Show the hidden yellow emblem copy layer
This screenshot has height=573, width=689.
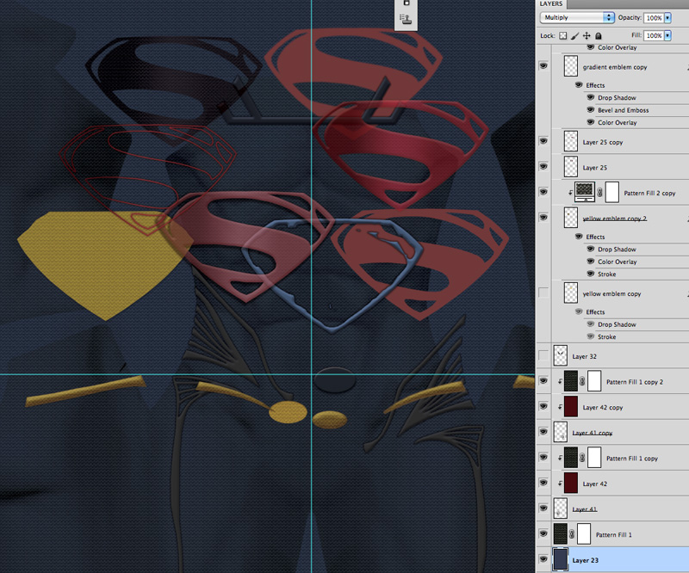543,293
